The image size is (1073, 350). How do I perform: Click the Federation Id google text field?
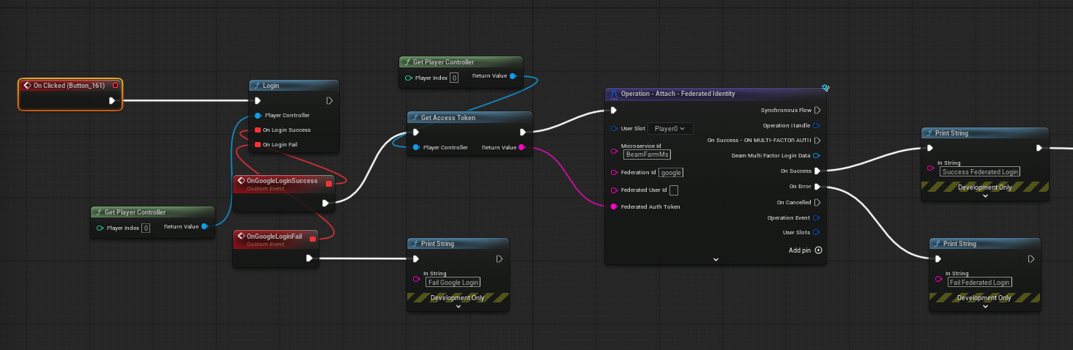671,173
